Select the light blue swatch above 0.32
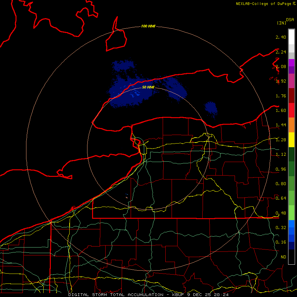This screenshot has height=297, width=297. coord(291,224)
